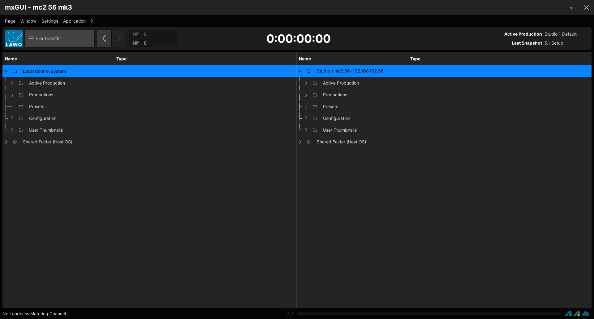The width and height of the screenshot is (594, 319).
Task: Click the cloud upload status icon
Action: [x=586, y=313]
